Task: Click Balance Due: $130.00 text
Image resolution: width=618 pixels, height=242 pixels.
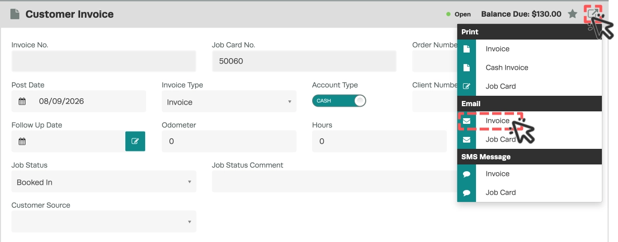Action: coord(521,14)
